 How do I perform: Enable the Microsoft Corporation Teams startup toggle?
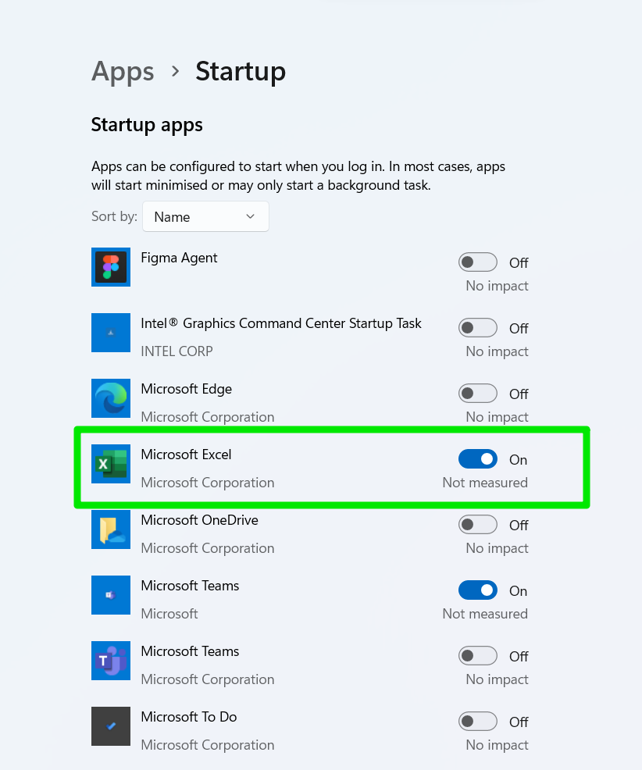click(x=477, y=655)
